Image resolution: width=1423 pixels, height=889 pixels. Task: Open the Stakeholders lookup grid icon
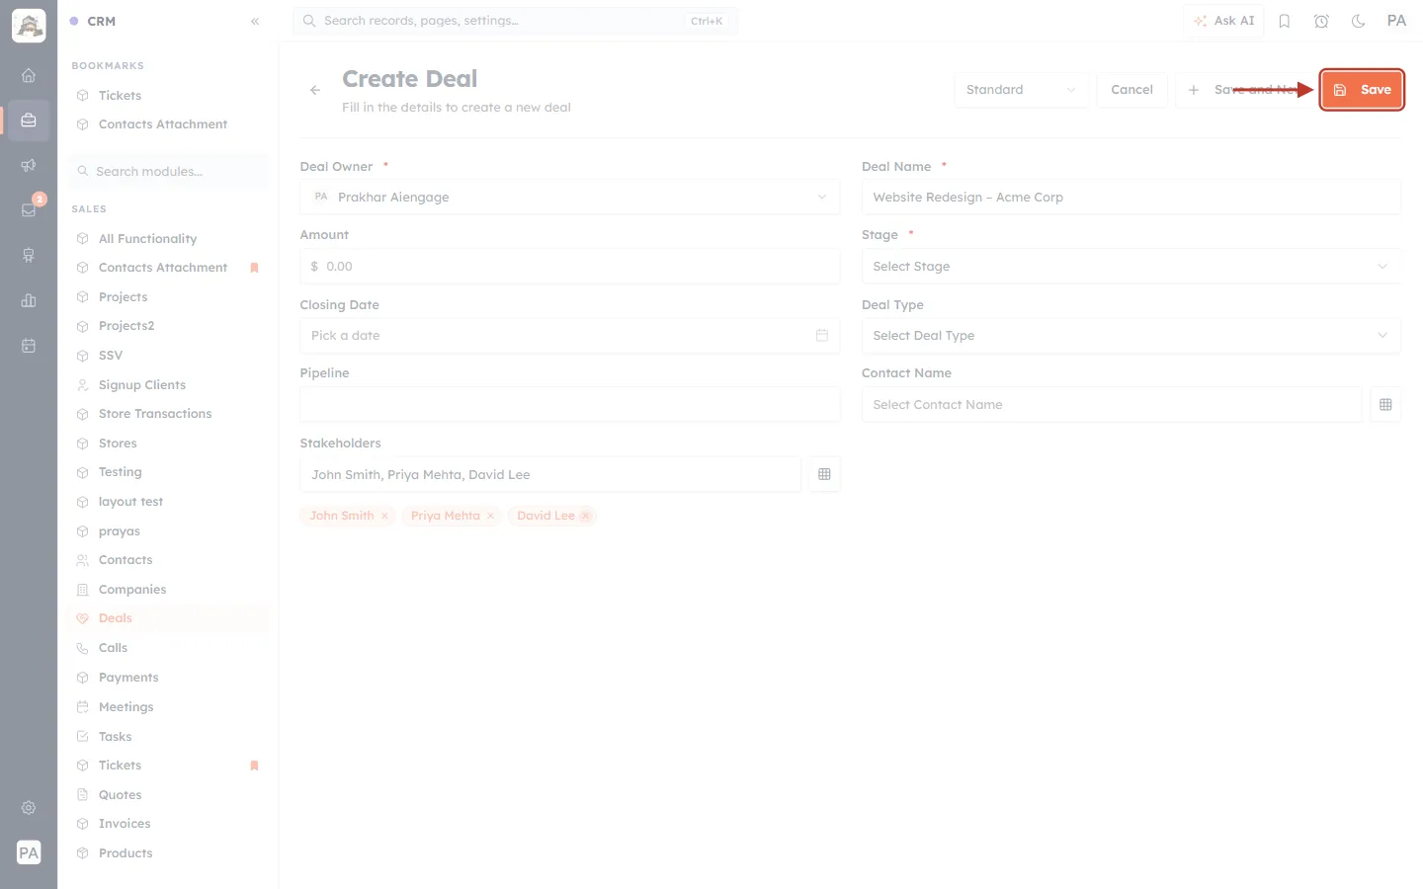pos(824,474)
